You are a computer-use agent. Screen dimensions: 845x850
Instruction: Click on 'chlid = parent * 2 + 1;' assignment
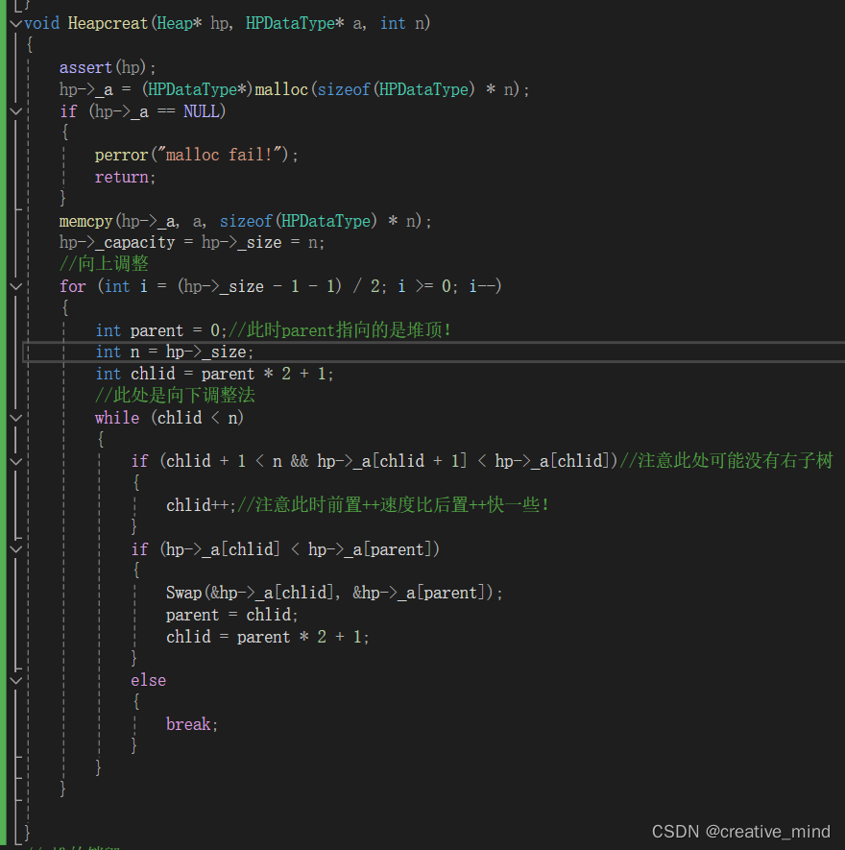267,637
